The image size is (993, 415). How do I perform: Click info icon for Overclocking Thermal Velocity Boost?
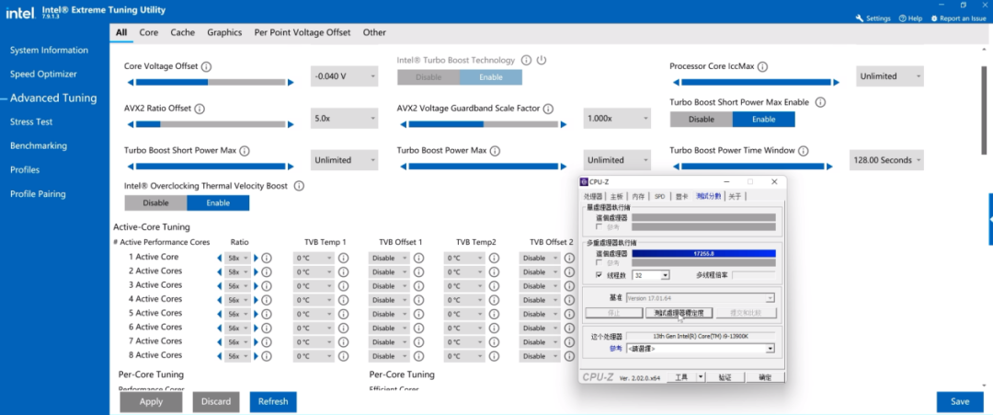click(x=299, y=186)
